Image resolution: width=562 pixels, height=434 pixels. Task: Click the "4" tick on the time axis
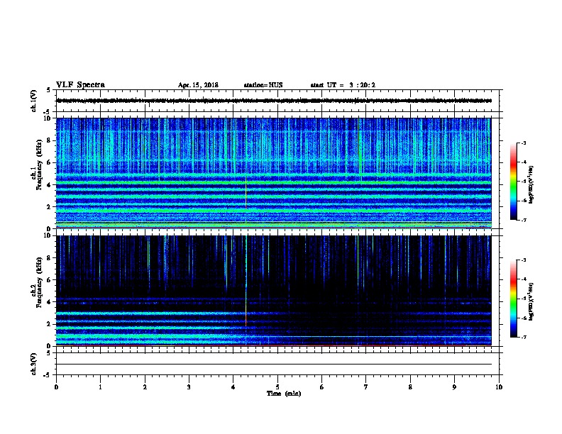point(233,387)
